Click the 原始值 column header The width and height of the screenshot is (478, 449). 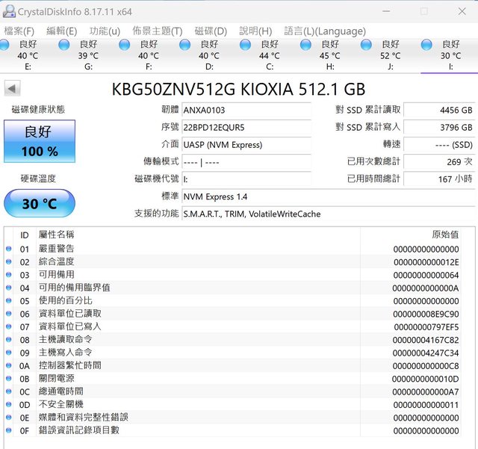pyautogui.click(x=445, y=235)
